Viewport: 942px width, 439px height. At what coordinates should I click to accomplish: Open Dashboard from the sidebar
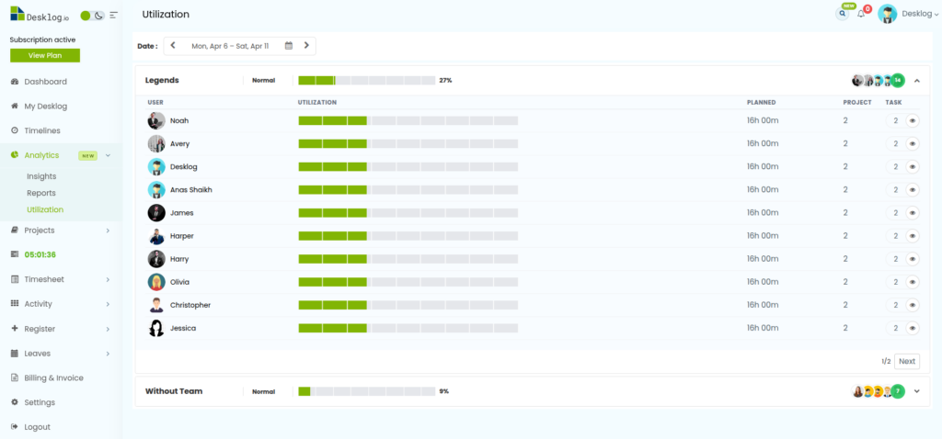[45, 82]
